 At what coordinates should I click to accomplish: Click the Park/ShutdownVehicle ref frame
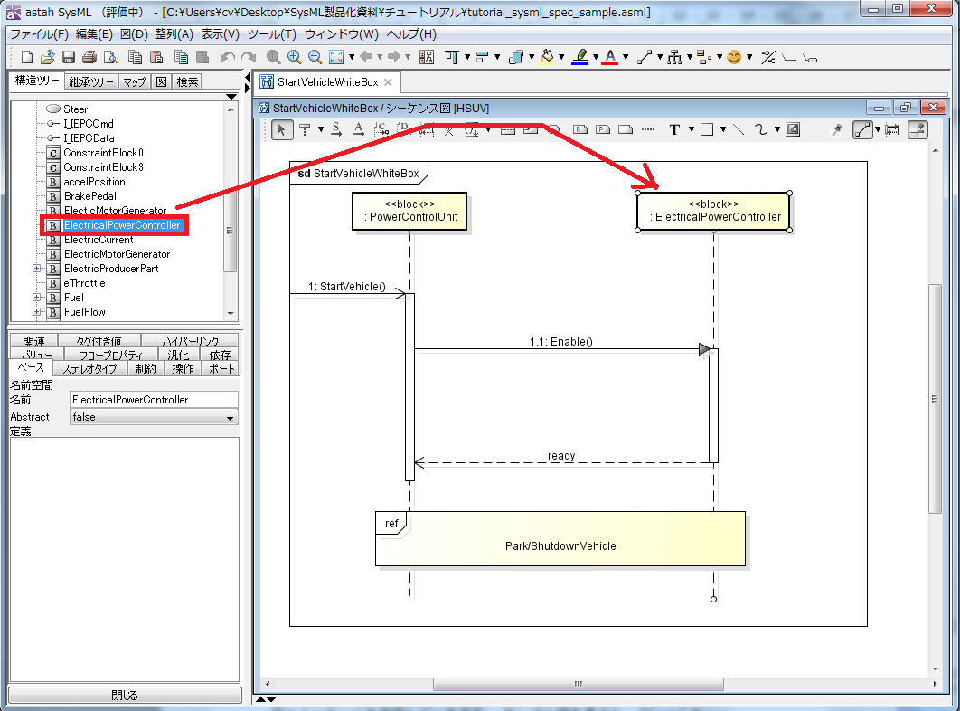pos(560,539)
